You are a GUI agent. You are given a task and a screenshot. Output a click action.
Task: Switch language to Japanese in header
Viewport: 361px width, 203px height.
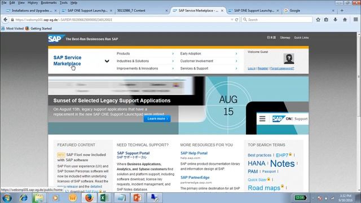[x=271, y=38]
